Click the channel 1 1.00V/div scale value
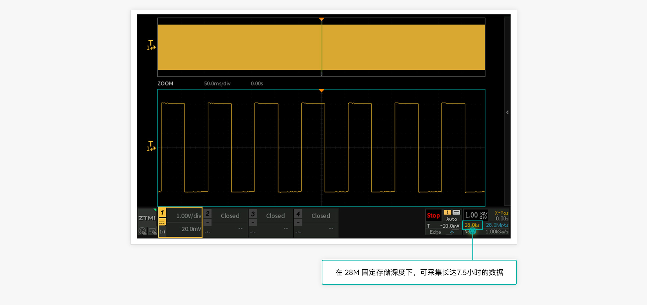 click(189, 216)
